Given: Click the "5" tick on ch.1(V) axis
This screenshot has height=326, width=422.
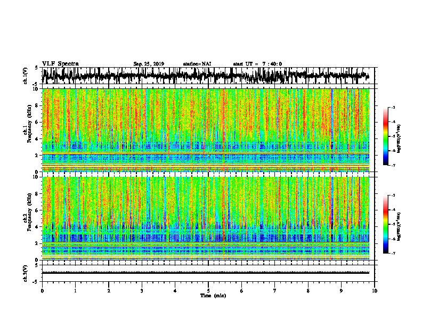Looking at the screenshot, I should (x=36, y=68).
